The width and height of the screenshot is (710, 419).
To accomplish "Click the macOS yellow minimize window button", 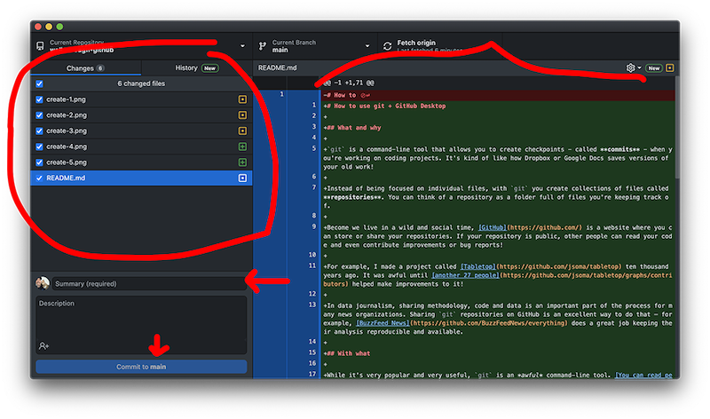I will pos(49,27).
